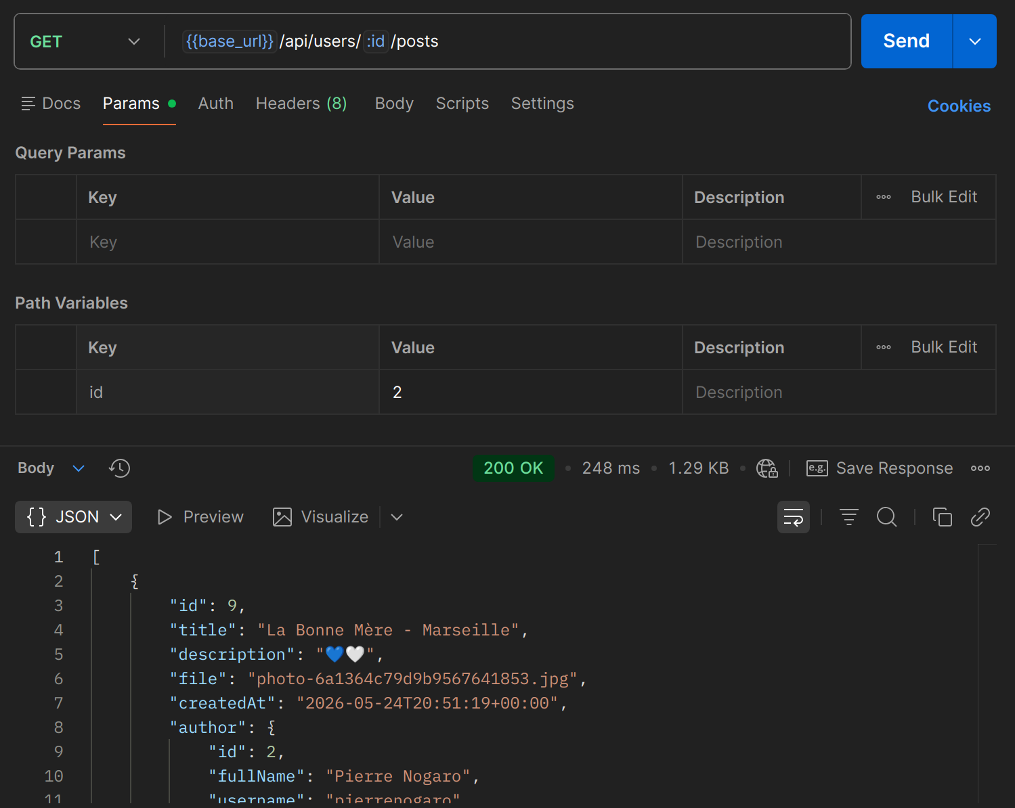
Task: Click the filter response icon
Action: pyautogui.click(x=848, y=517)
